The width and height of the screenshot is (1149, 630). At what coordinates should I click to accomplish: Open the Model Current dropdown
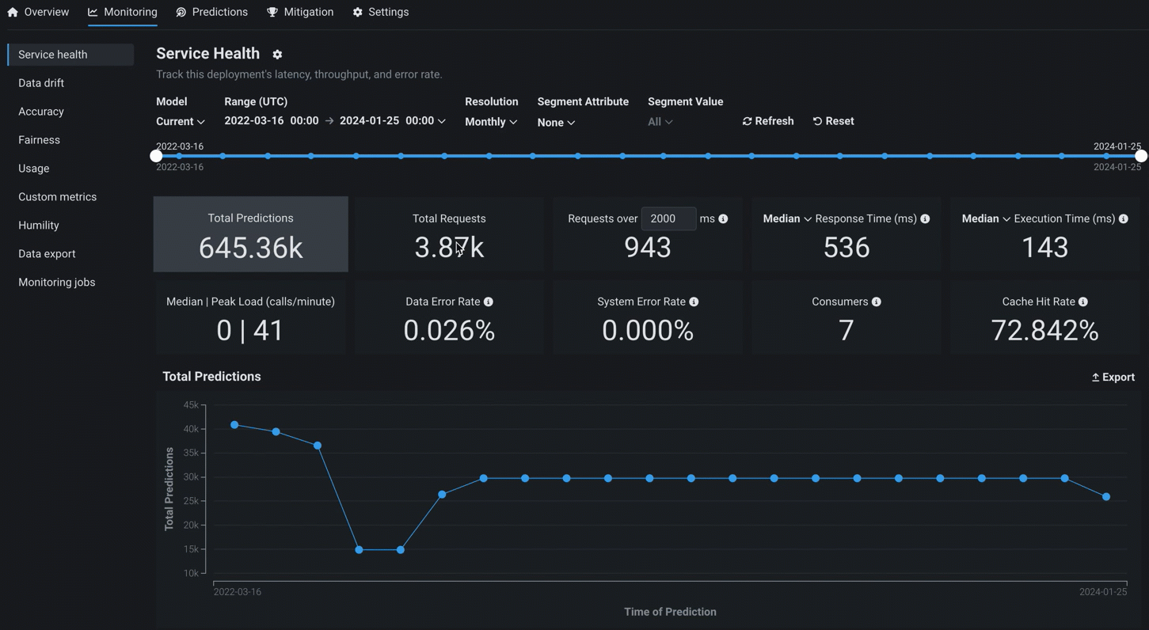point(181,122)
